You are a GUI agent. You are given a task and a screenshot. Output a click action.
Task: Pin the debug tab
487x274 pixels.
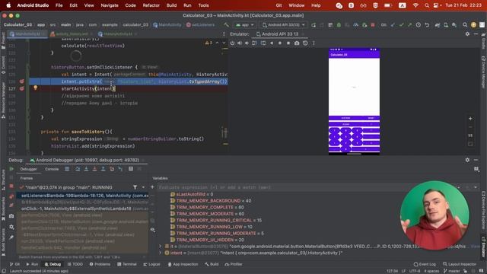11,237
